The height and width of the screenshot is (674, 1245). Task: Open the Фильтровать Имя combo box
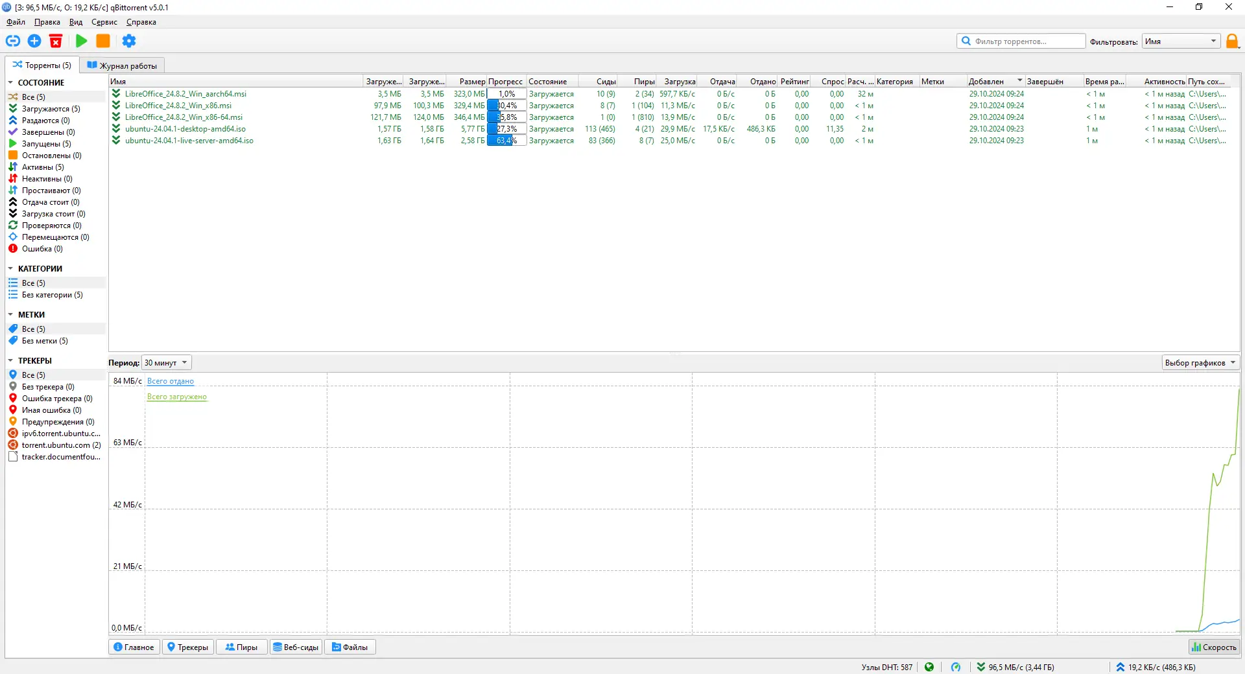1181,41
